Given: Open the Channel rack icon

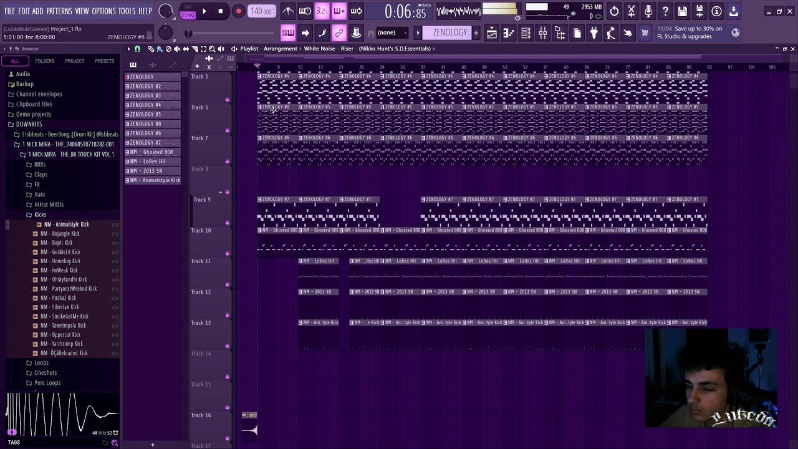Looking at the screenshot, I should 526,33.
